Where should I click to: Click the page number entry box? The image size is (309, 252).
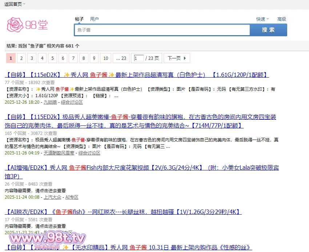pos(139,58)
